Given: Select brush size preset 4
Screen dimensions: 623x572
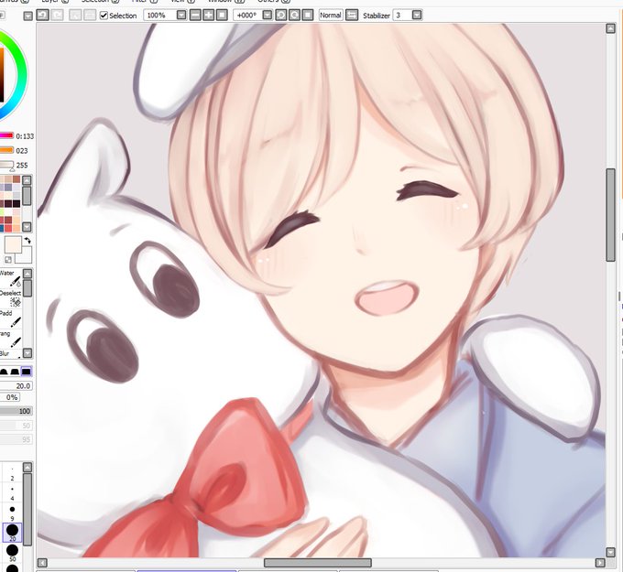Looking at the screenshot, I should click(x=12, y=493).
